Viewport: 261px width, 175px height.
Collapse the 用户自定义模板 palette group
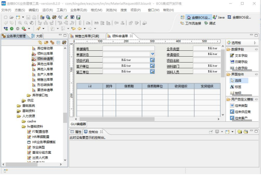256,99
